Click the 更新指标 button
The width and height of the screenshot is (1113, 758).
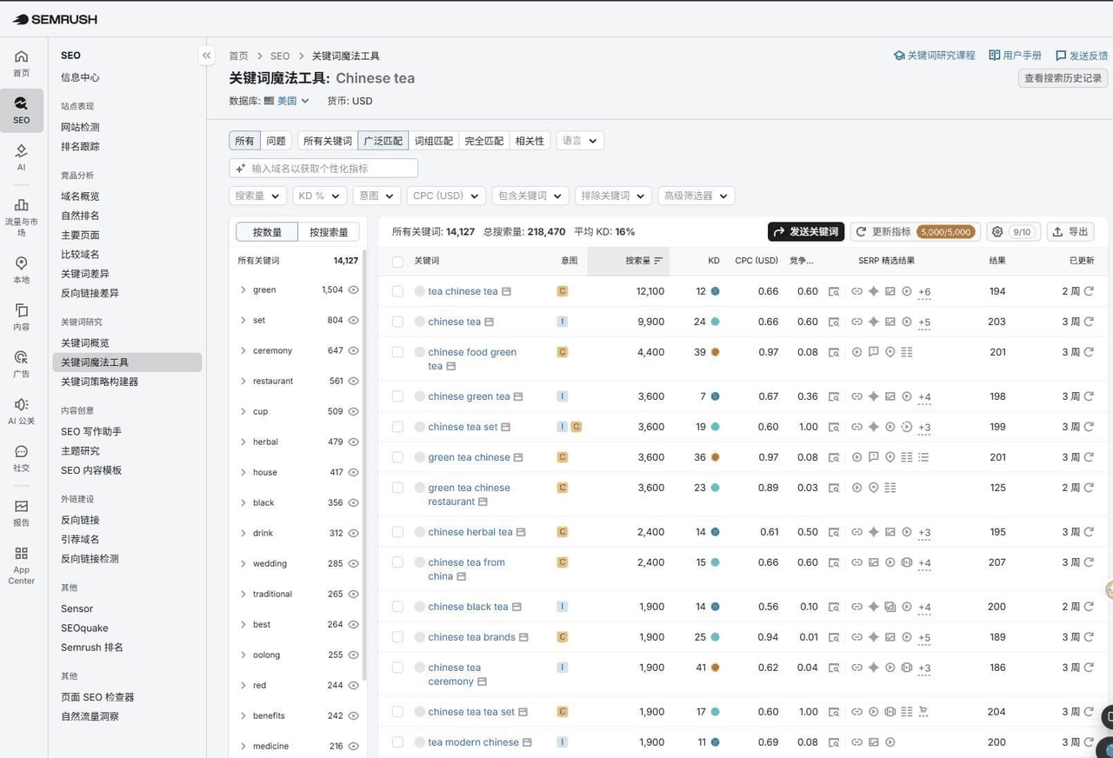coord(915,232)
